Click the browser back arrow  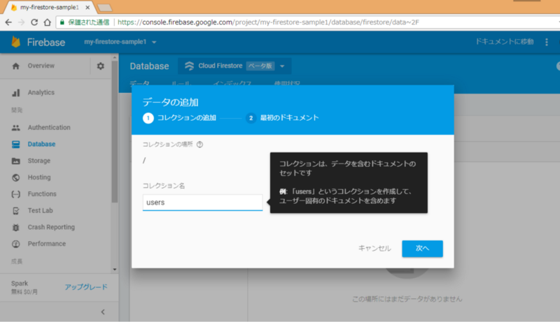[x=8, y=22]
